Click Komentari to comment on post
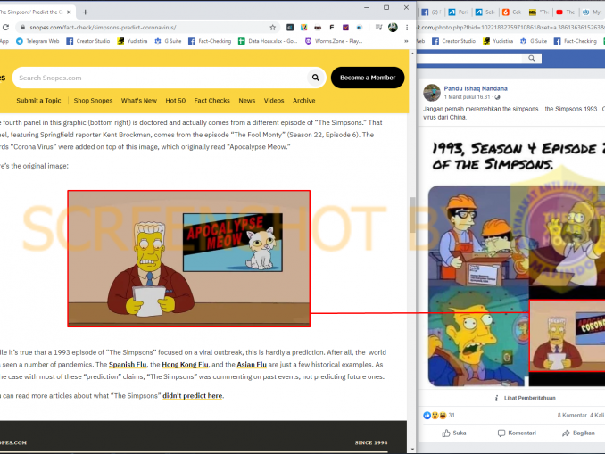The width and height of the screenshot is (605, 454). point(517,433)
